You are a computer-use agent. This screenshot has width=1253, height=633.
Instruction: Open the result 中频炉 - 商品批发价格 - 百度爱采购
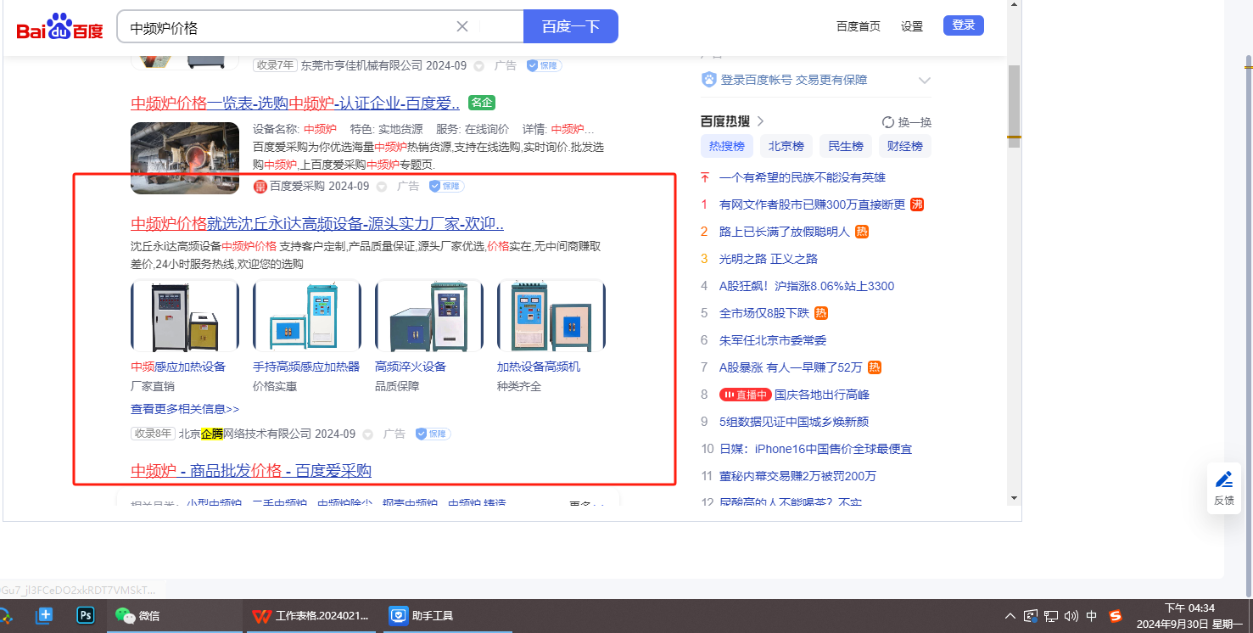[251, 471]
